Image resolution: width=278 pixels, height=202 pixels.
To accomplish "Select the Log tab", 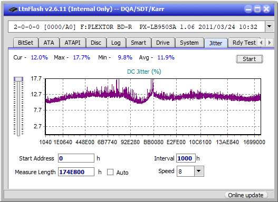I will click(116, 43).
